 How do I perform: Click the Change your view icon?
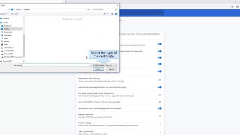pyautogui.click(x=105, y=14)
